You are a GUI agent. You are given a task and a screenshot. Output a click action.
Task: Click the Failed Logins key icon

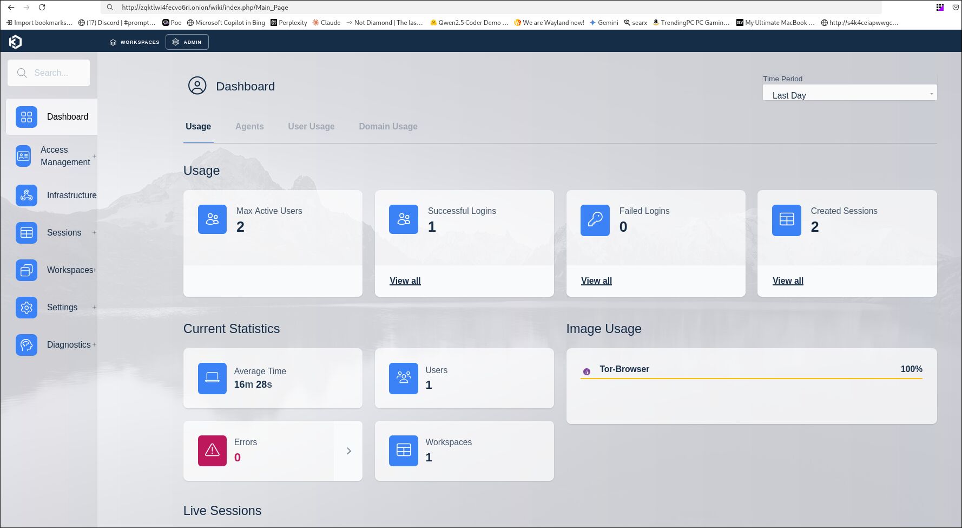coord(595,220)
